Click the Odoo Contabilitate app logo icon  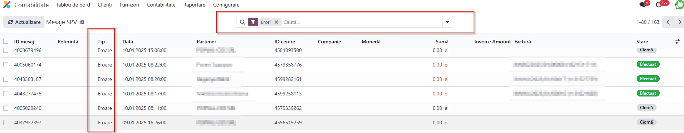(x=7, y=5)
